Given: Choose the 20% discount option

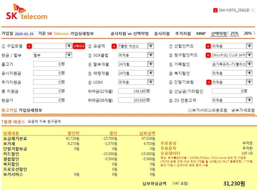Looking at the screenshot, I should click(x=248, y=34).
